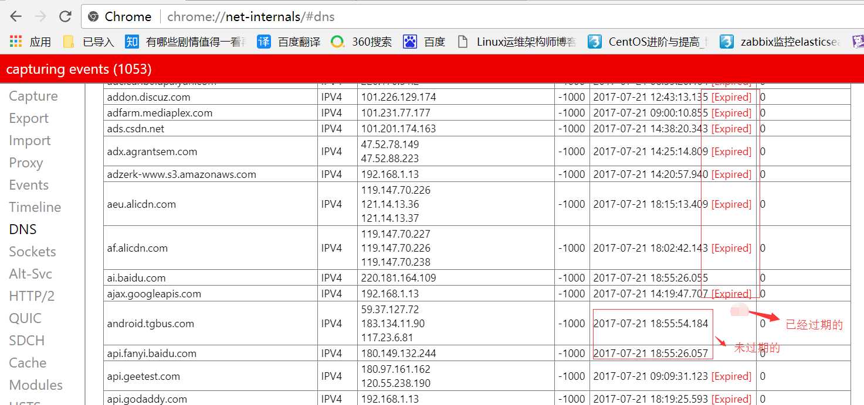The image size is (864, 405).
Task: Click timestamp 2017-07-21 18:55:26.057
Action: coord(650,353)
